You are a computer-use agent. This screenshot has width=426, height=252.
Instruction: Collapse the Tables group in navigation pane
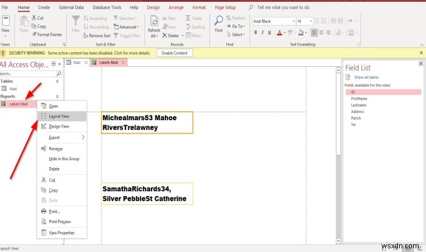coord(57,81)
